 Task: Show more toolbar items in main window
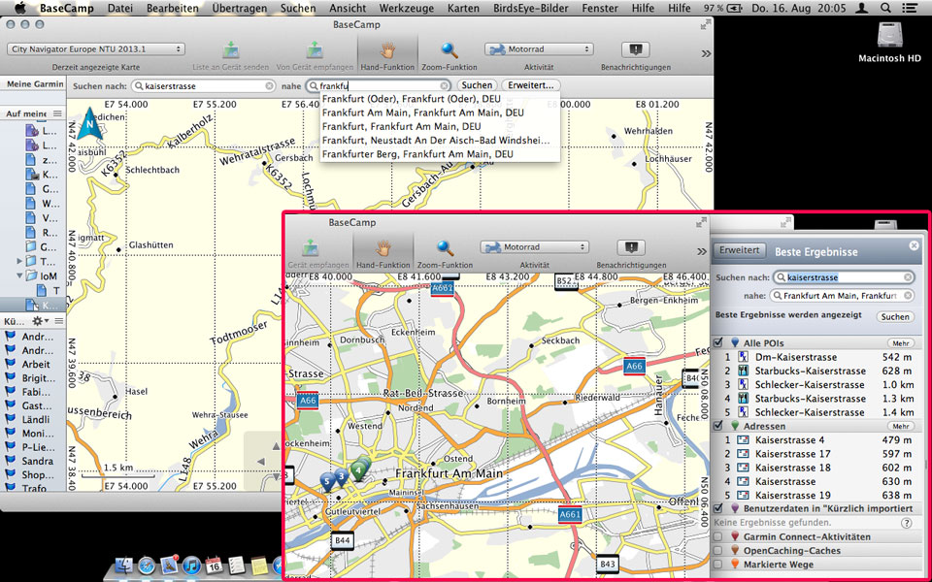tap(706, 53)
